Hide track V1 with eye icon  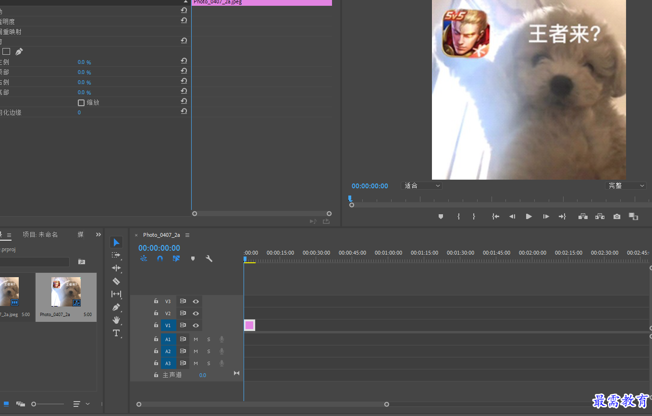[x=196, y=325]
